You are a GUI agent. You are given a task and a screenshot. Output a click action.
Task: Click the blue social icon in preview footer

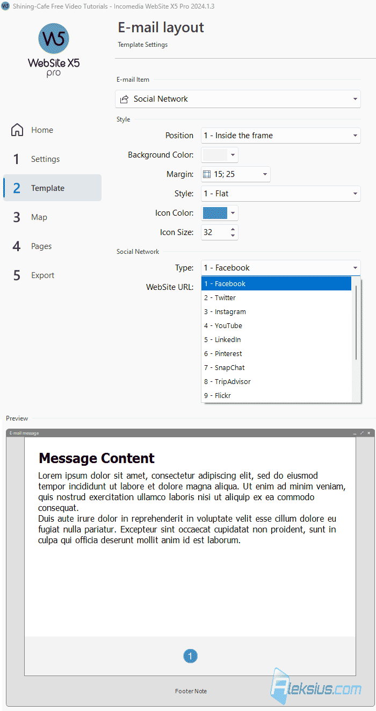tap(190, 656)
